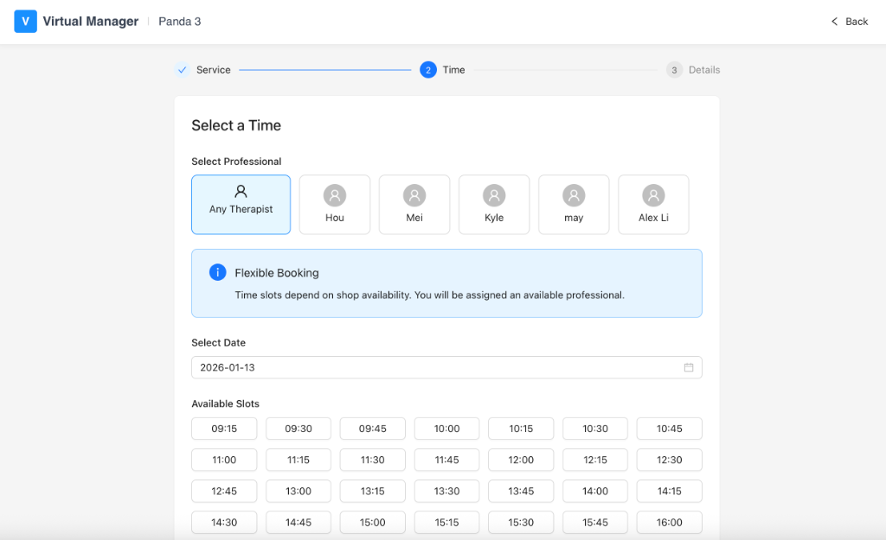Click Alex Li's avatar icon
886x540 pixels.
coord(653,195)
